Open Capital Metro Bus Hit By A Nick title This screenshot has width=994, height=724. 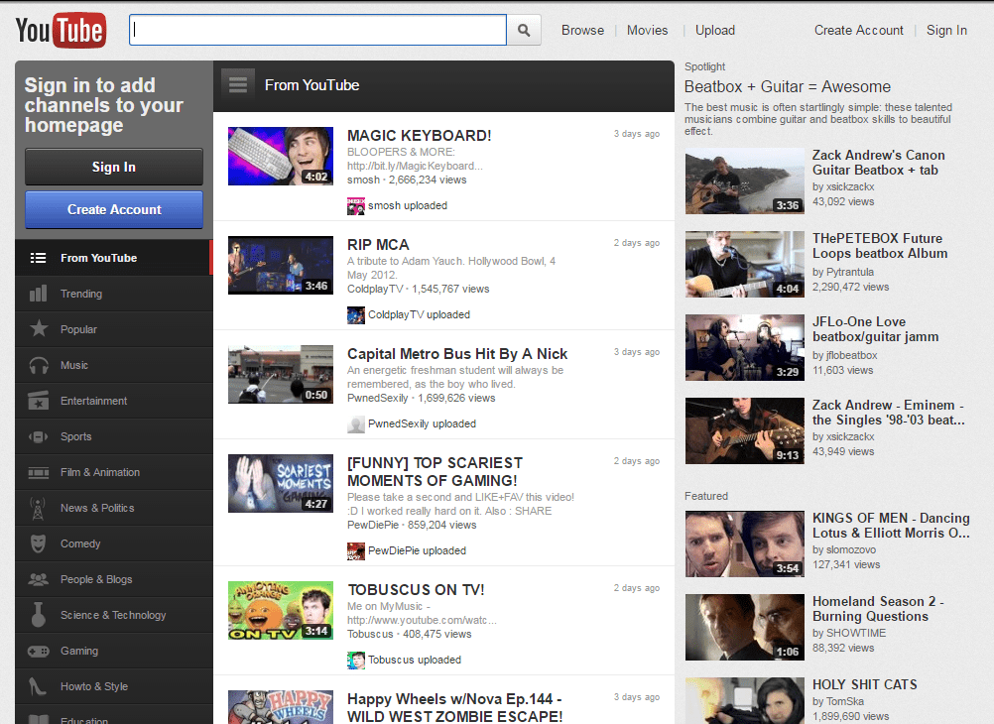coord(457,354)
